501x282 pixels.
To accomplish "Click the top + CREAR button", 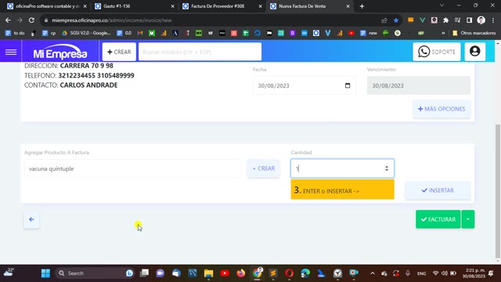I will (119, 52).
